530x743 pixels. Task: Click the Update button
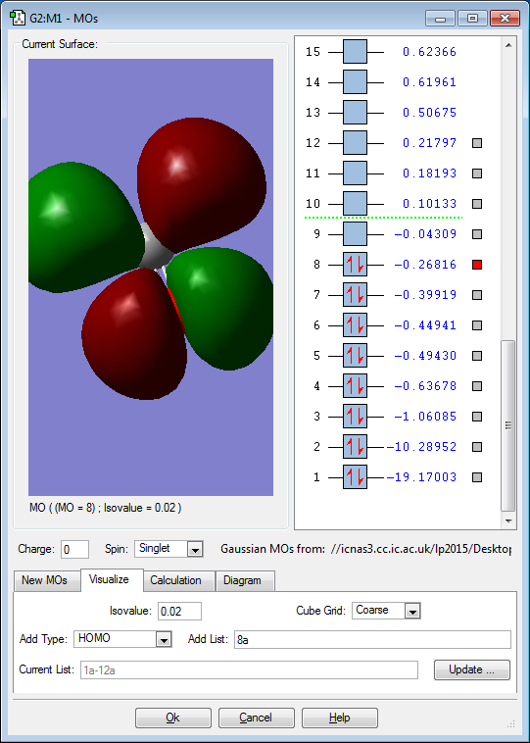pyautogui.click(x=472, y=669)
